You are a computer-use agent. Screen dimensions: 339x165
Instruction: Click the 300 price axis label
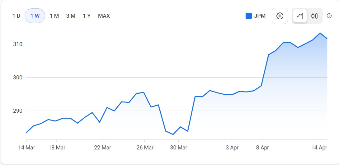[x=18, y=78]
